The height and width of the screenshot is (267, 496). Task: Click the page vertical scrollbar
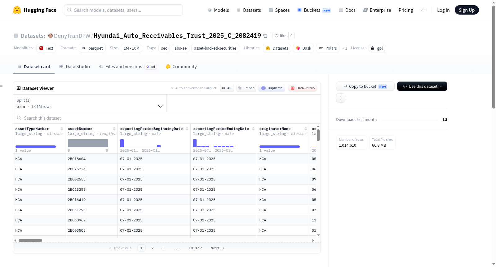pyautogui.click(x=494, y=57)
